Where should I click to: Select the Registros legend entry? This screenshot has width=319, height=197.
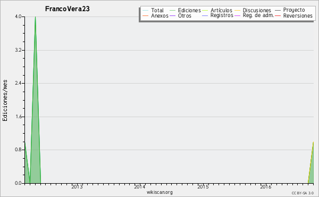(x=217, y=15)
